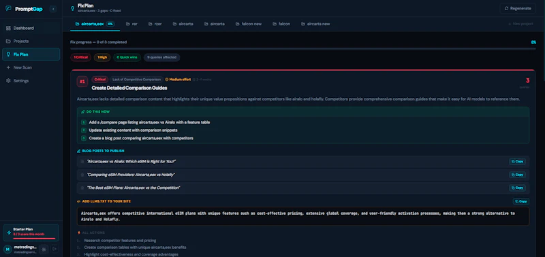Open the aircarta new project tab
This screenshot has height=257, width=545.
tap(315, 24)
